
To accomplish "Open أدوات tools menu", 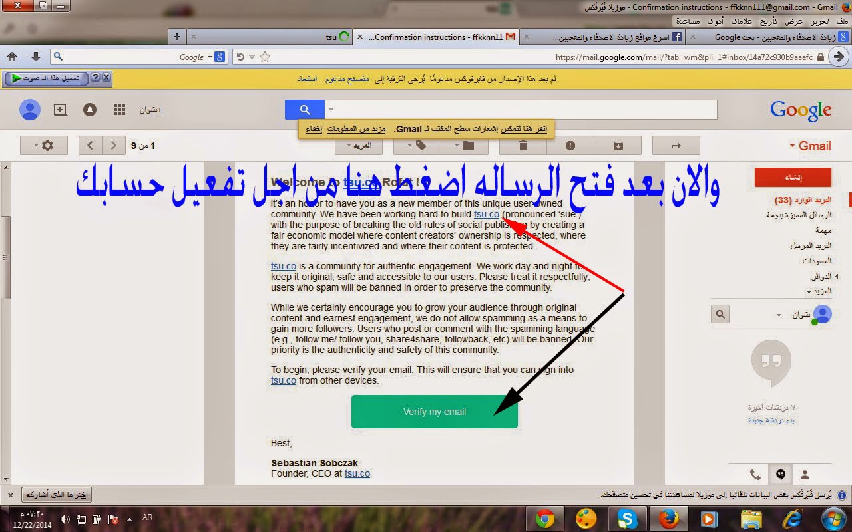I will point(714,21).
